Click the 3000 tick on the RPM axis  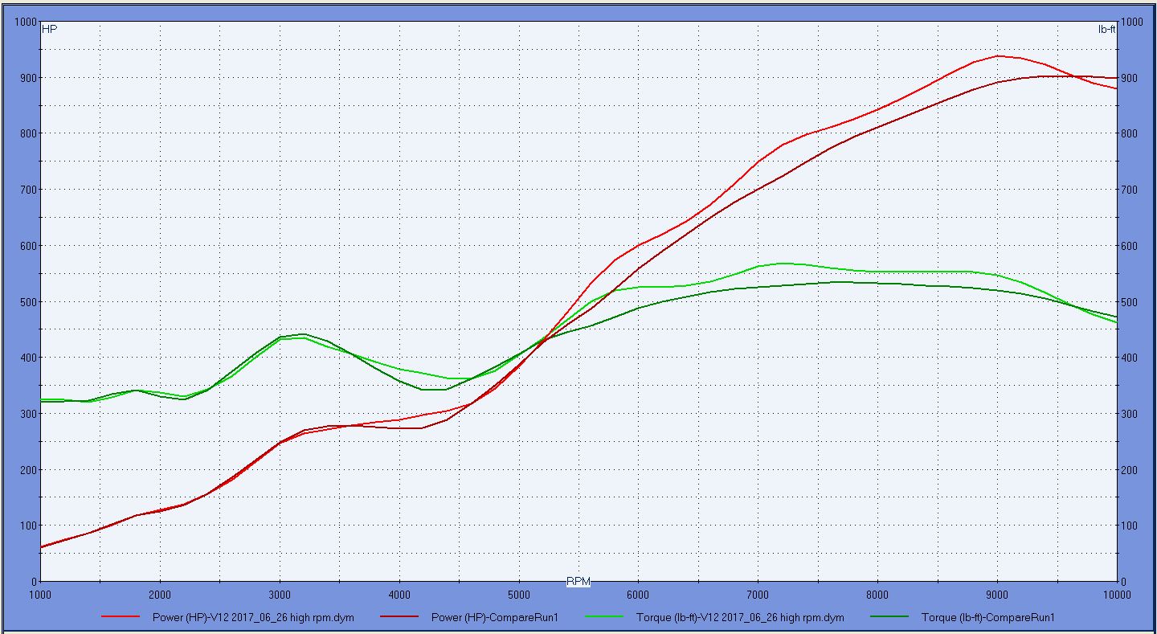pyautogui.click(x=280, y=594)
